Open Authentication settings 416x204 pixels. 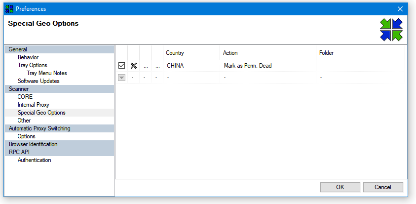pyautogui.click(x=34, y=160)
